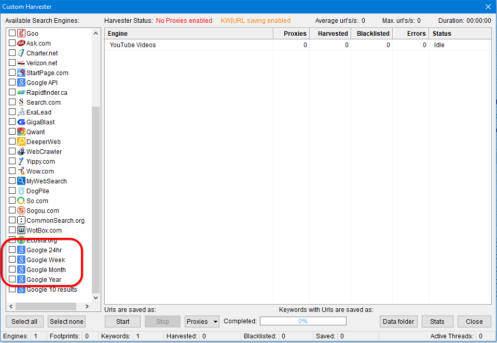Click the Rapidfinder.ca green icon

pos(21,92)
